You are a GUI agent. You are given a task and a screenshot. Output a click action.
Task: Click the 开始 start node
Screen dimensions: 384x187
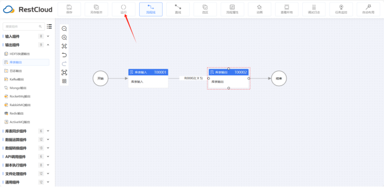[x=101, y=78]
